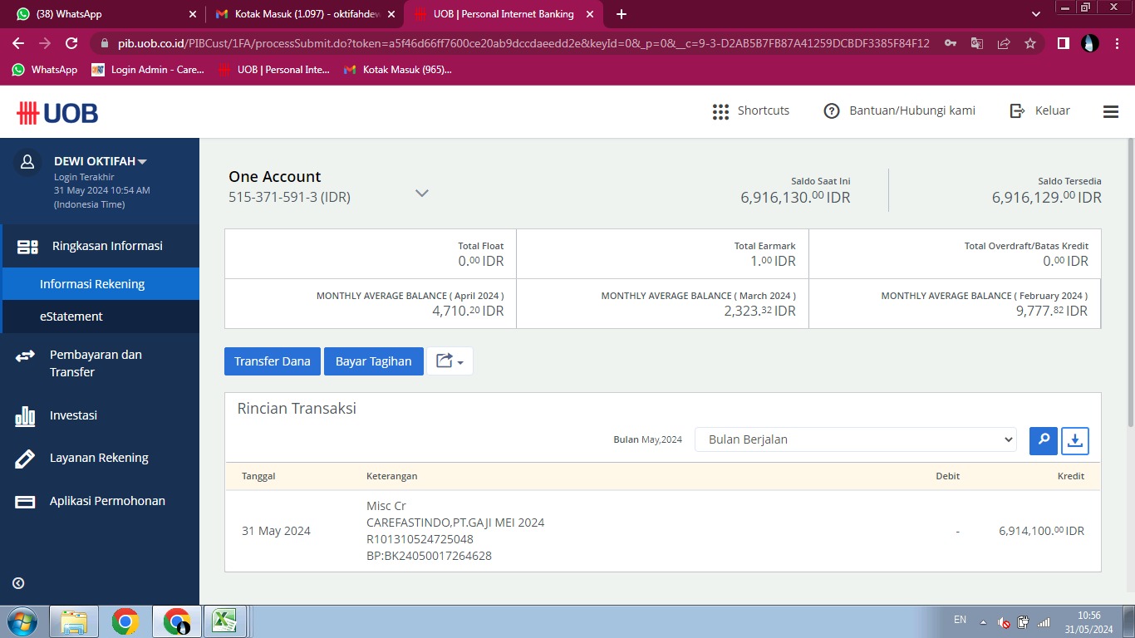Viewport: 1135px width, 638px height.
Task: Click the UOB logo
Action: coord(57,113)
